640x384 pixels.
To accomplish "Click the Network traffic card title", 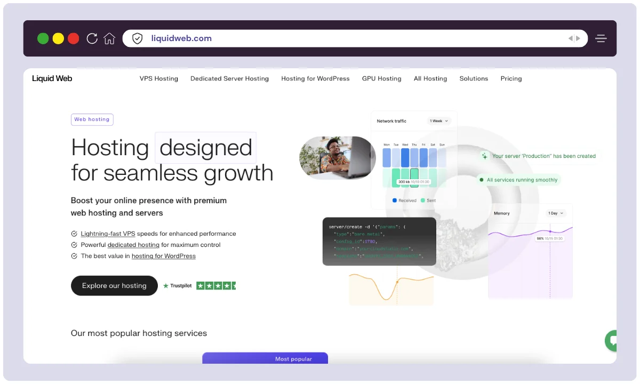I will pos(391,121).
